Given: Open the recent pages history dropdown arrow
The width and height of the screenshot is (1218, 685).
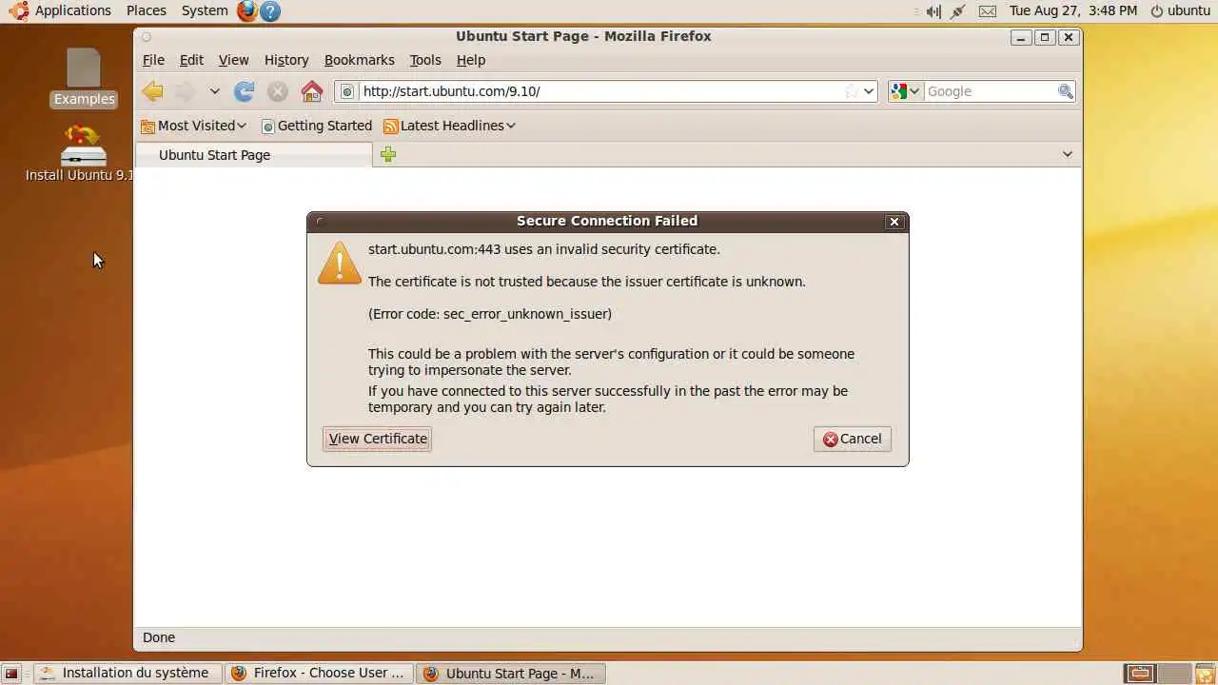Looking at the screenshot, I should point(214,91).
